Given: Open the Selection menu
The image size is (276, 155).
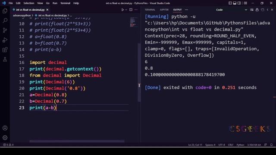Looking at the screenshot, I should [29, 3].
